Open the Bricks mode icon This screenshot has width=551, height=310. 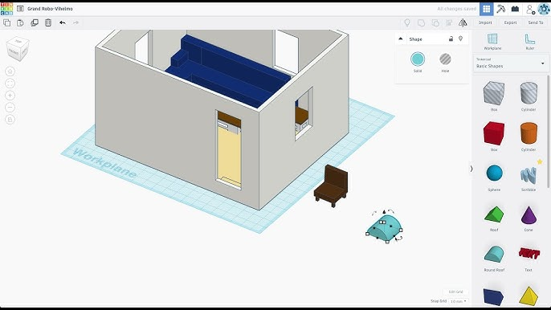pyautogui.click(x=515, y=9)
